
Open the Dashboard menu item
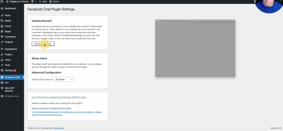(x=10, y=8)
